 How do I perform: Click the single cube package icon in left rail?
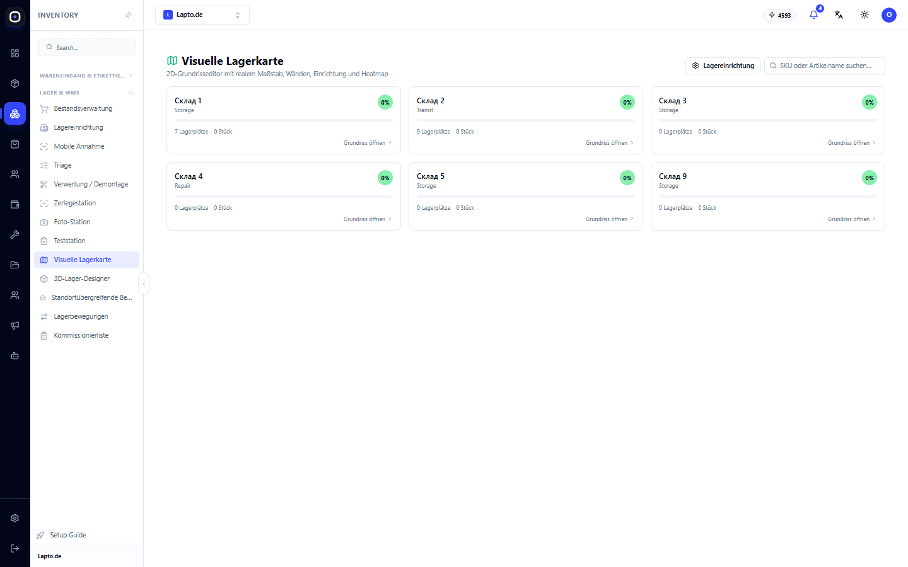[15, 83]
